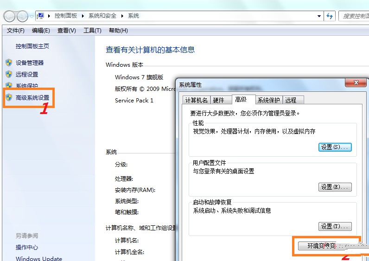Switch to the 计算机名 tab
Screen dimensions: 369x261
pyautogui.click(x=197, y=100)
